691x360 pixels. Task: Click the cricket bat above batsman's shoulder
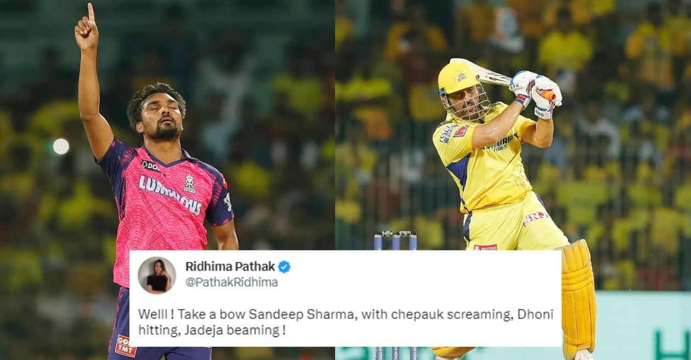pyautogui.click(x=483, y=72)
